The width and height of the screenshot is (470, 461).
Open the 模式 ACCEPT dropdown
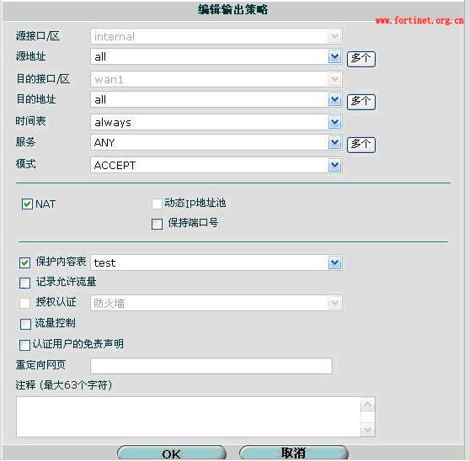point(334,165)
